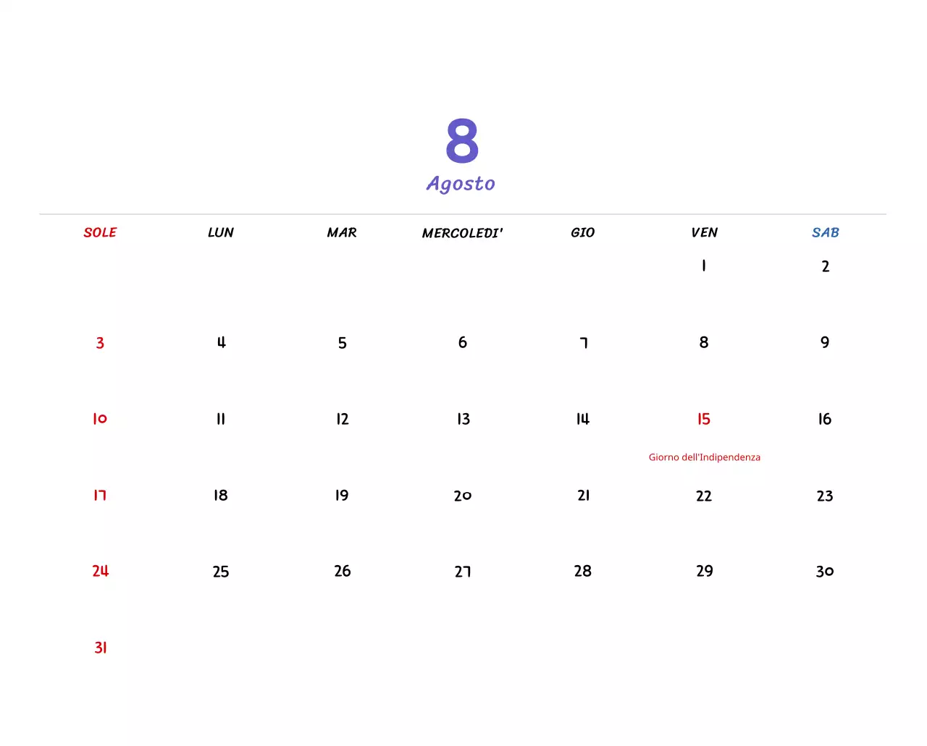Select Thursday August 28

click(x=583, y=571)
